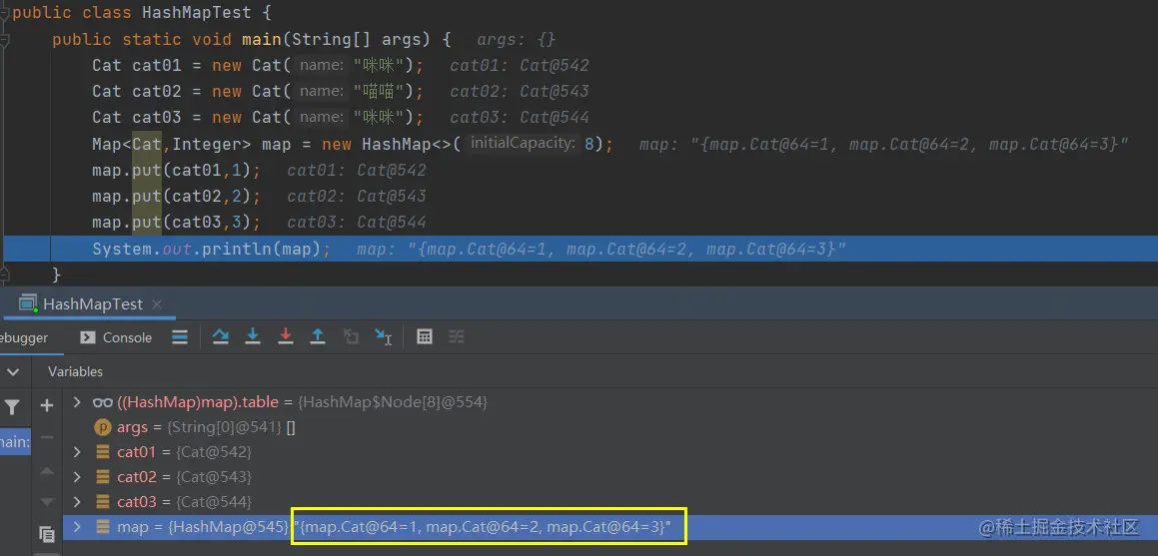Remove selected watch with minus icon
The width and height of the screenshot is (1158, 556).
47,438
